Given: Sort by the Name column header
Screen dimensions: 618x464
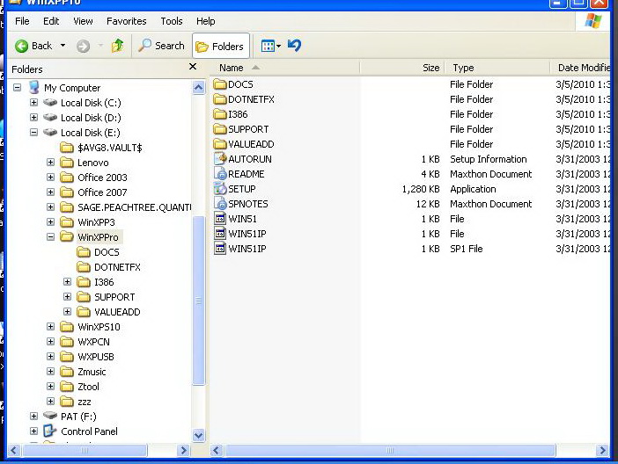Looking at the screenshot, I should pyautogui.click(x=284, y=68).
